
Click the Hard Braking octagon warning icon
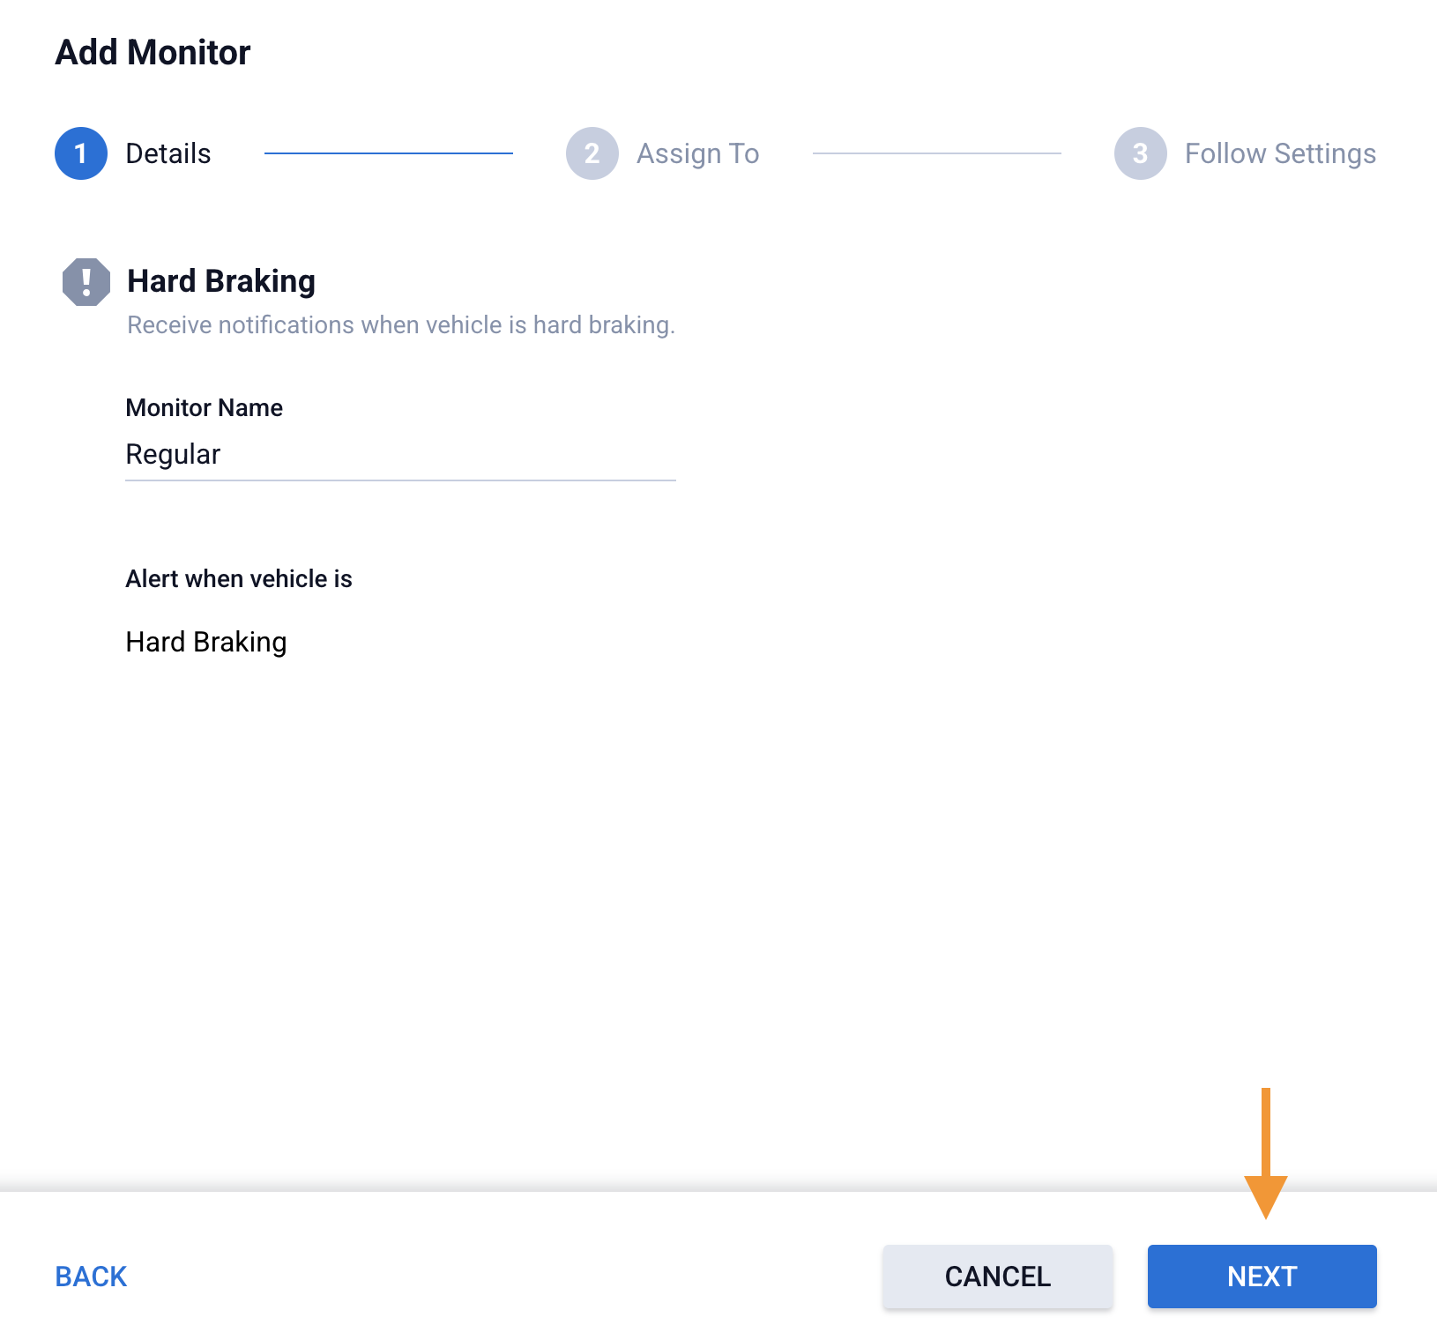(86, 282)
